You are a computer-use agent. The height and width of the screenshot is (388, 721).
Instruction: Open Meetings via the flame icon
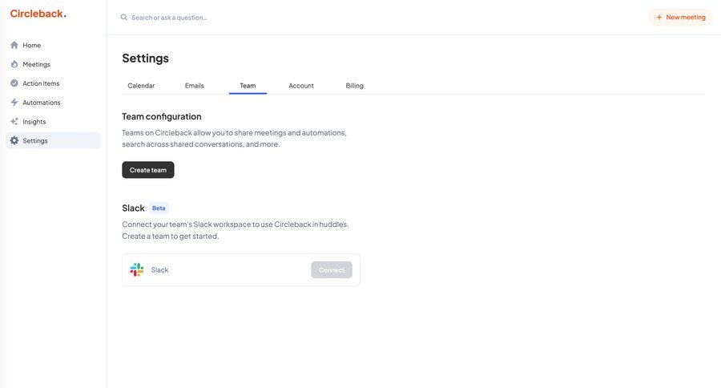tap(14, 64)
